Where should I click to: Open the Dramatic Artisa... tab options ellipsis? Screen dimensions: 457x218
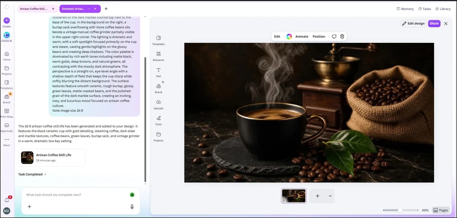89,9
